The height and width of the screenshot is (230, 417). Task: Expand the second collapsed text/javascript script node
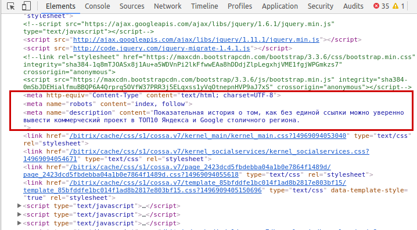19,214
